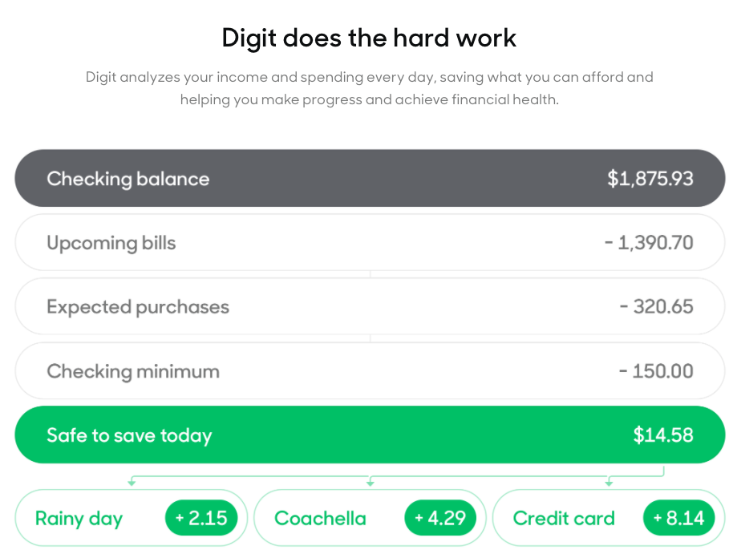The height and width of the screenshot is (558, 733).
Task: Click the arrow pointing to Rainy day
Action: tap(132, 481)
